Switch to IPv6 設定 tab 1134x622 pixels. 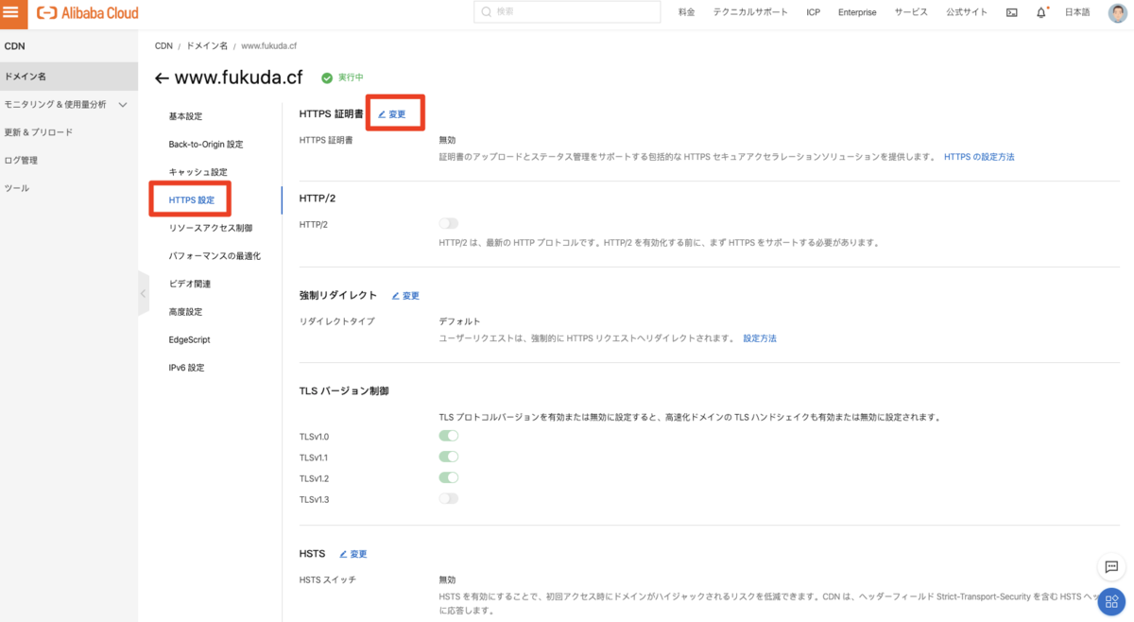(186, 368)
